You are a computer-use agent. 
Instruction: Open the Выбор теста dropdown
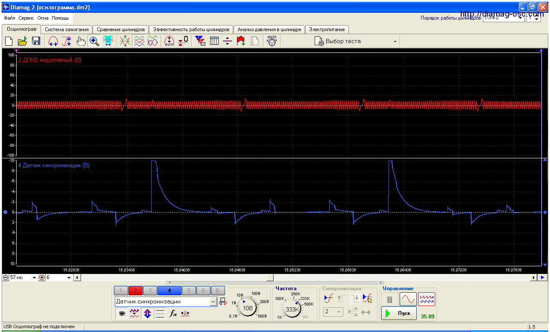356,41
